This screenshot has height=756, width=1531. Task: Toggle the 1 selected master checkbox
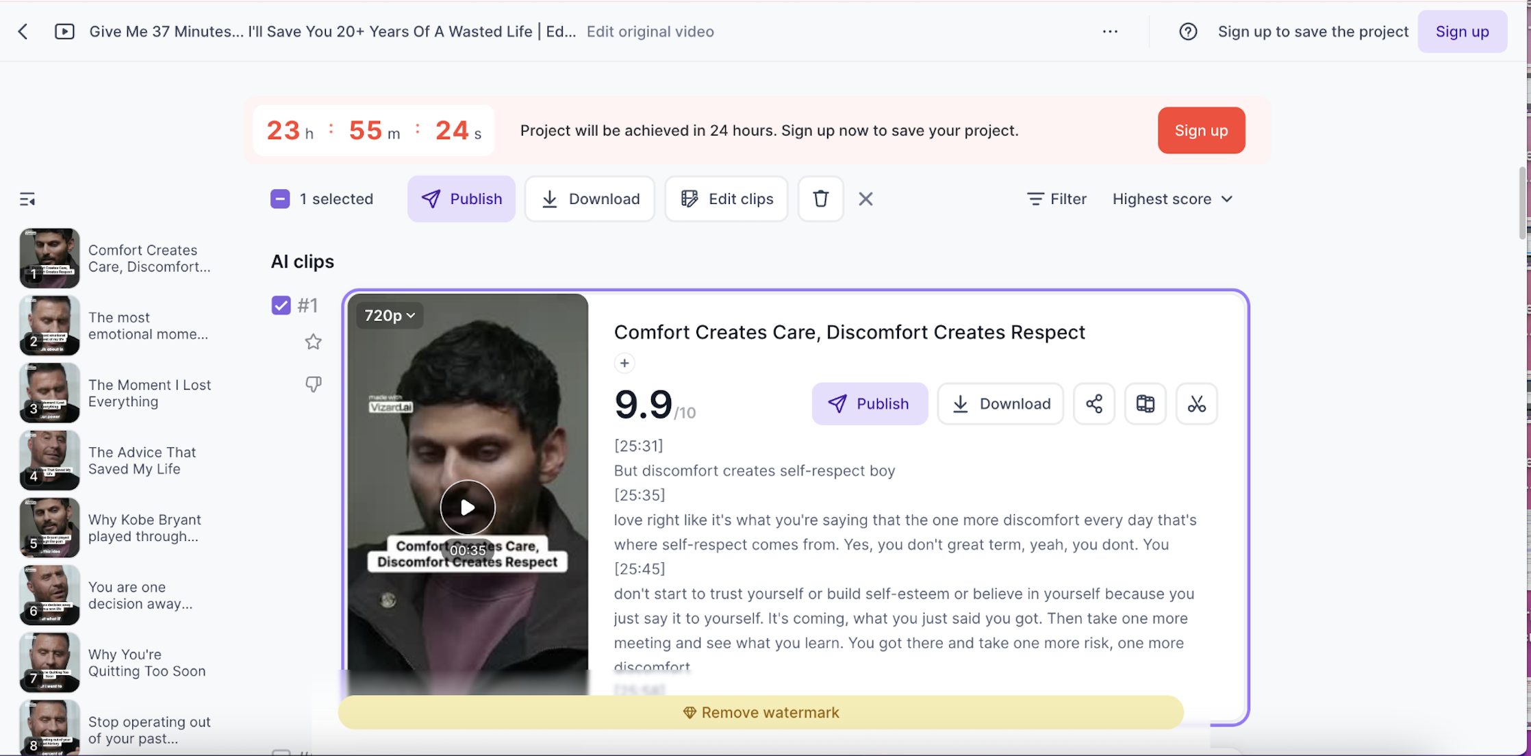(280, 199)
